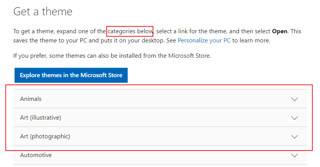Expand the Automotive themes category

point(153,155)
